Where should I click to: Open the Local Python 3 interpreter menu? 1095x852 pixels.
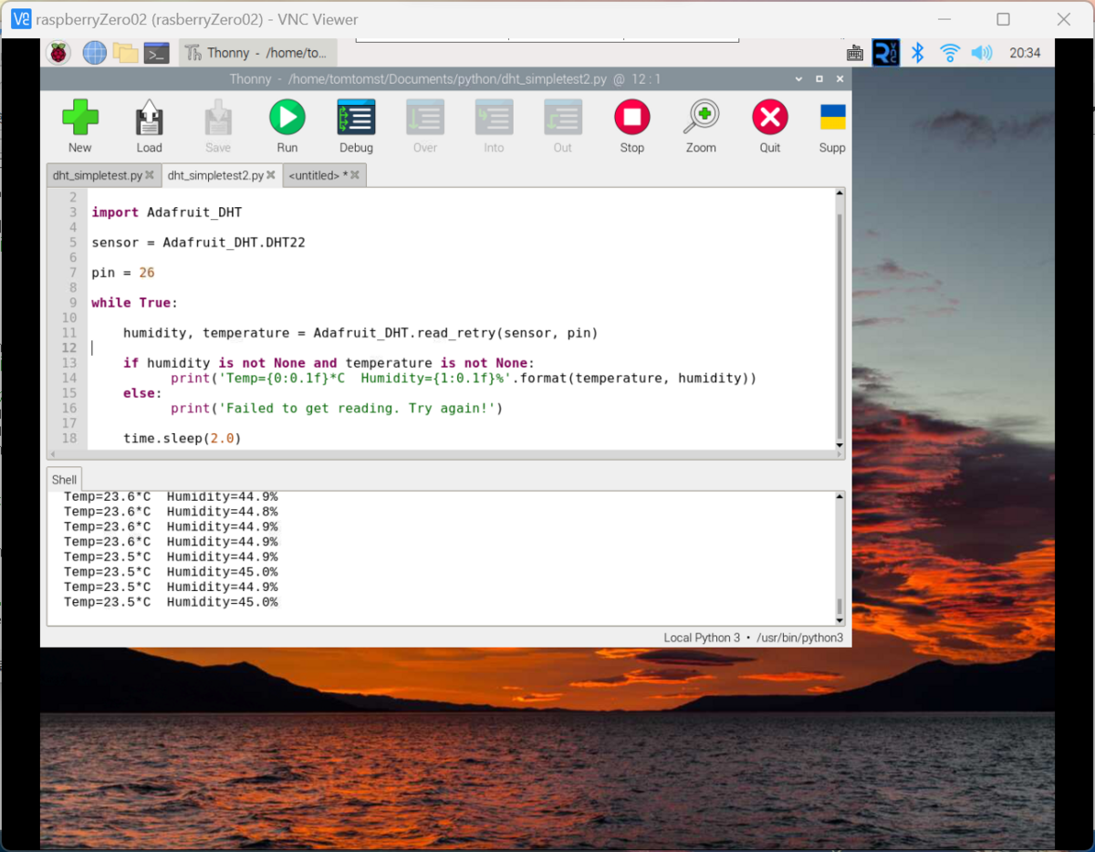coord(754,638)
